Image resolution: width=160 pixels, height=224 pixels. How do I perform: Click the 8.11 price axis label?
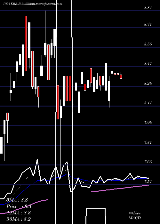coord(148,103)
